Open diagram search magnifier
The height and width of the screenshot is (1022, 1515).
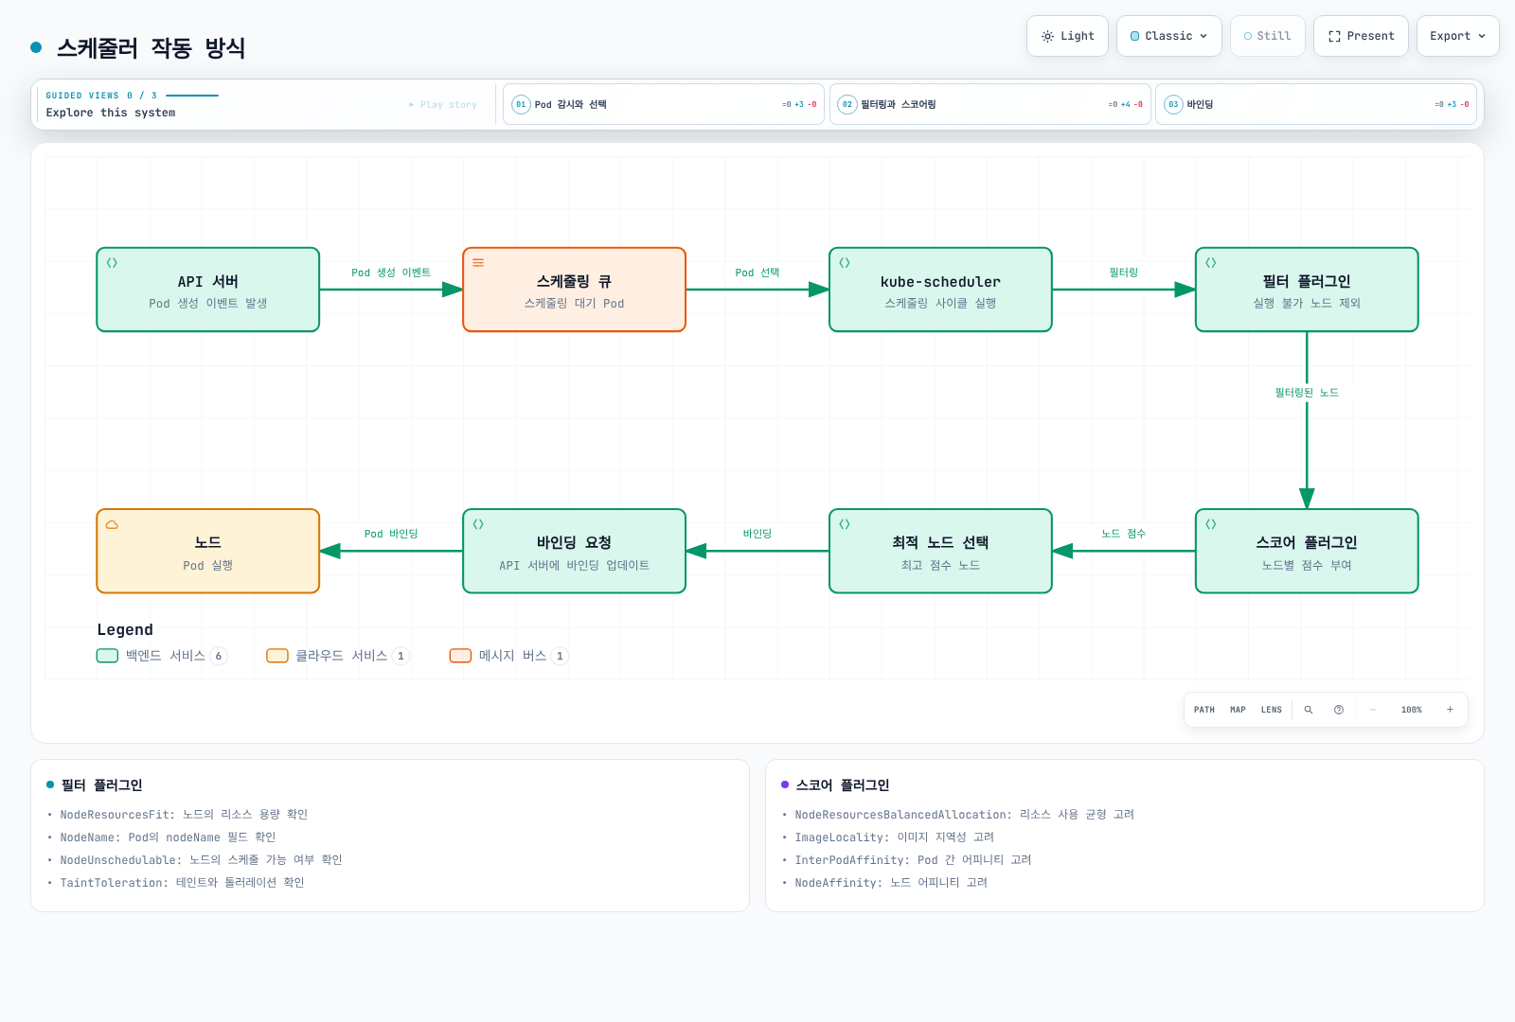(x=1309, y=710)
